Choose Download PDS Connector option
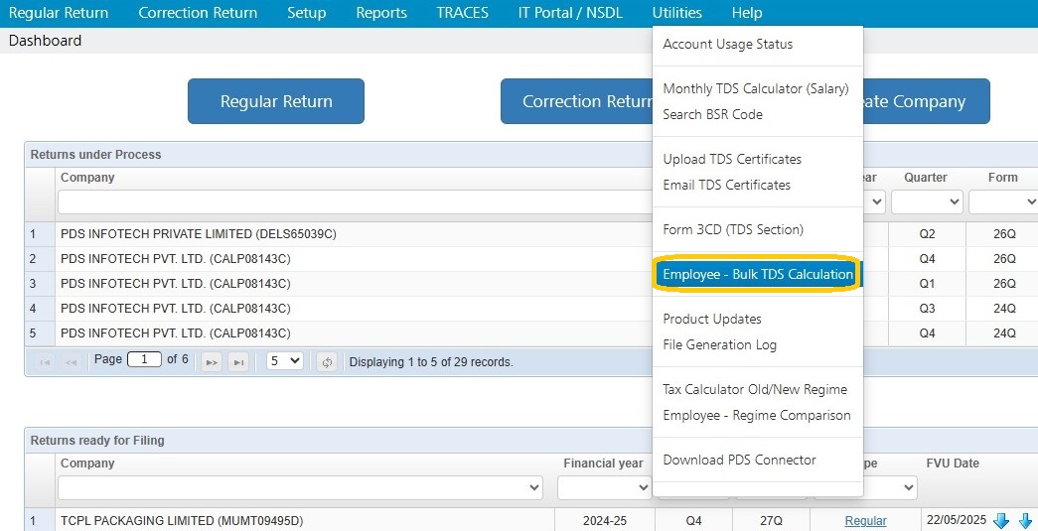This screenshot has width=1038, height=531. 739,460
